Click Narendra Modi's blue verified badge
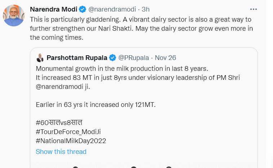Screen dimensions: 273x168 (x=82, y=9)
